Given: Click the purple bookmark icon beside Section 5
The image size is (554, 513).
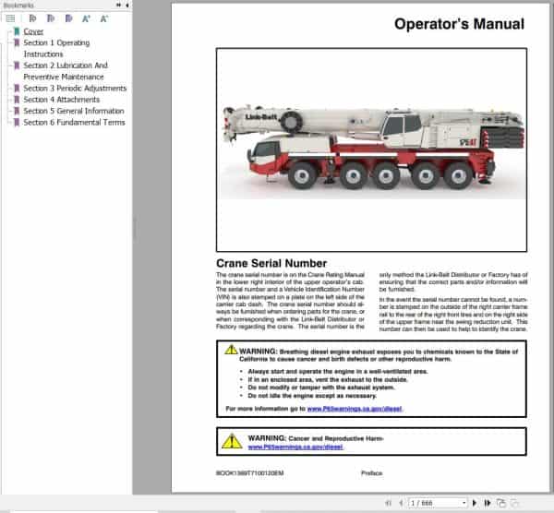Looking at the screenshot, I should click(x=17, y=111).
